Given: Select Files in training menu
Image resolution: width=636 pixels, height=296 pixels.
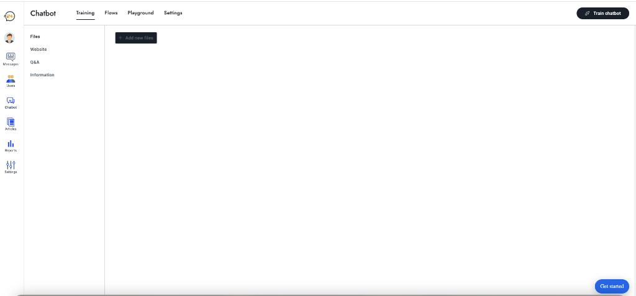Looking at the screenshot, I should 35,37.
